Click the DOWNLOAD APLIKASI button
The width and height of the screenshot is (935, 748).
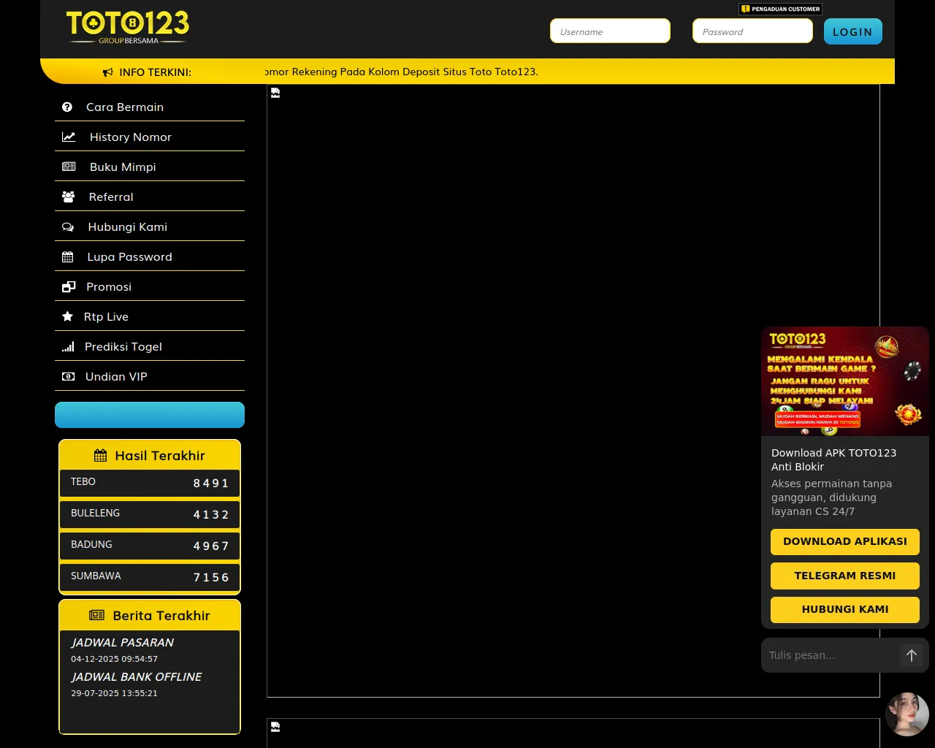845,542
